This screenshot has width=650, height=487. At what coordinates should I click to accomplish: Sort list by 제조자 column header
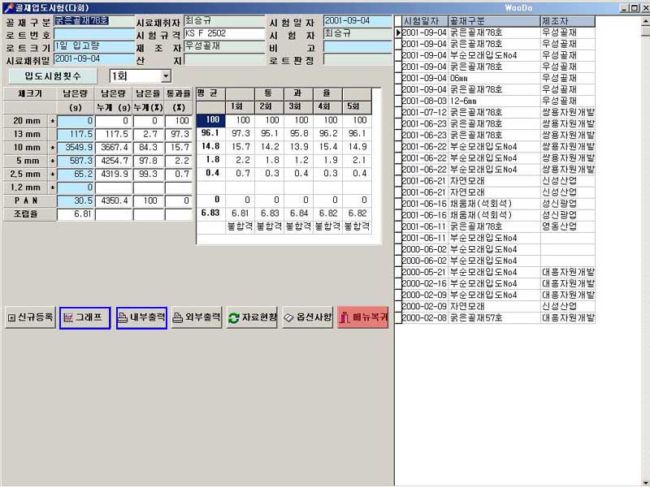[x=566, y=20]
